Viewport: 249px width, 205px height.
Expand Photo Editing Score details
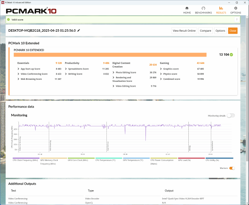pos(113,73)
